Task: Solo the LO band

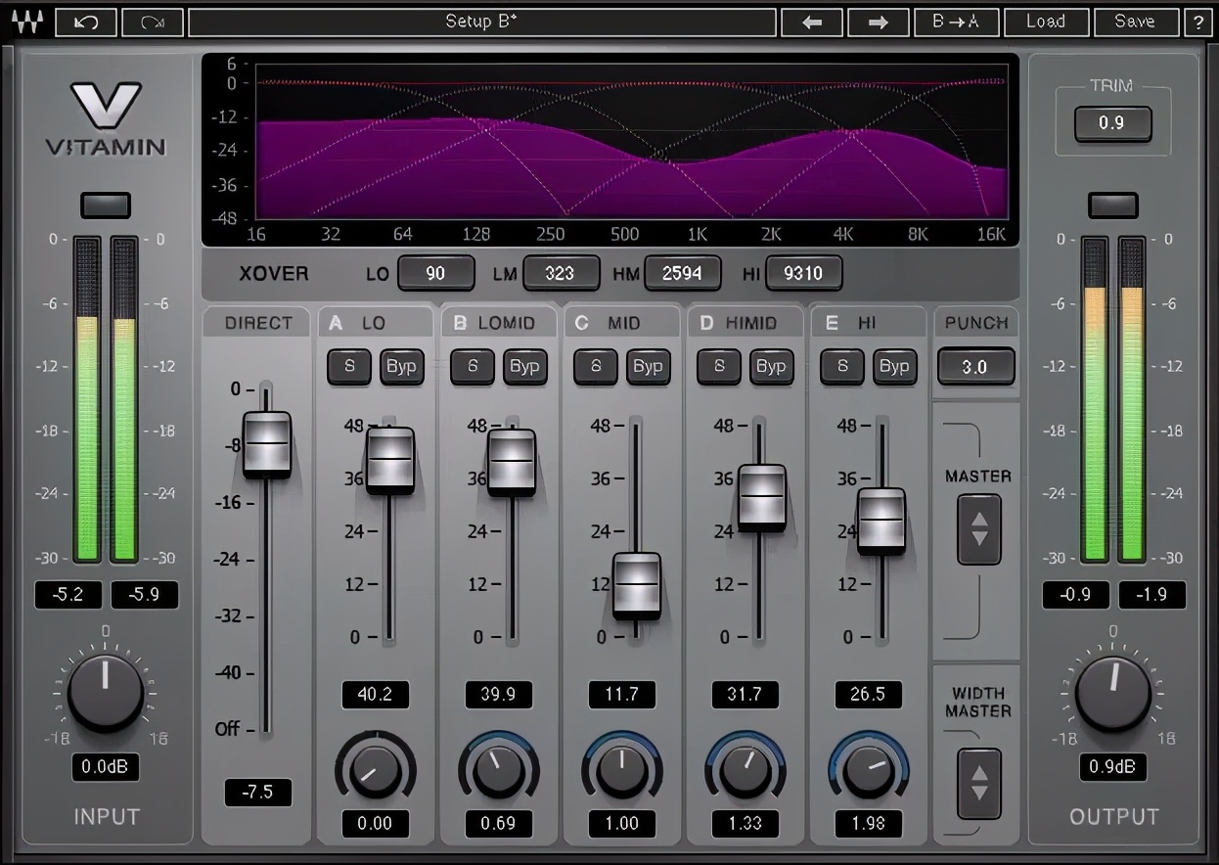Action: click(349, 366)
